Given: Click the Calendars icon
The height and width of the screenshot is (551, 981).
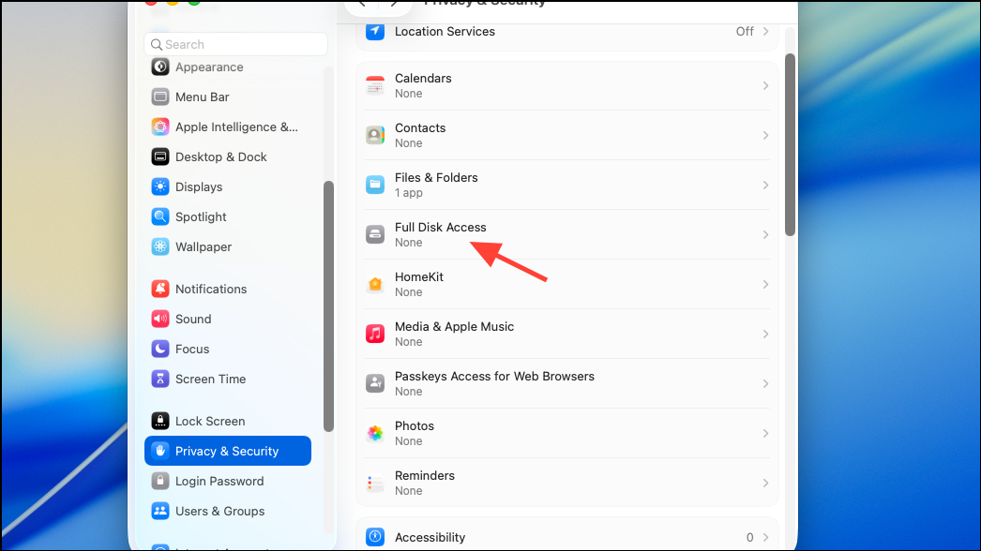Looking at the screenshot, I should click(375, 85).
